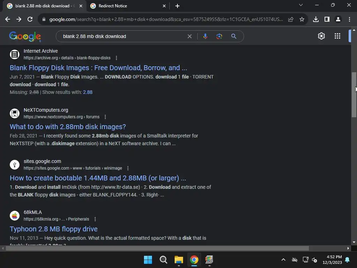Open Windows taskbar search
This screenshot has height=268, width=357.
163,260
